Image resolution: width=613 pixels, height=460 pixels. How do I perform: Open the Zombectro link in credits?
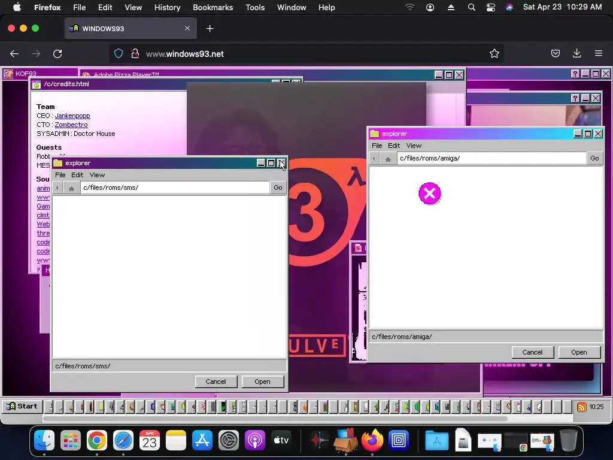[x=71, y=125]
